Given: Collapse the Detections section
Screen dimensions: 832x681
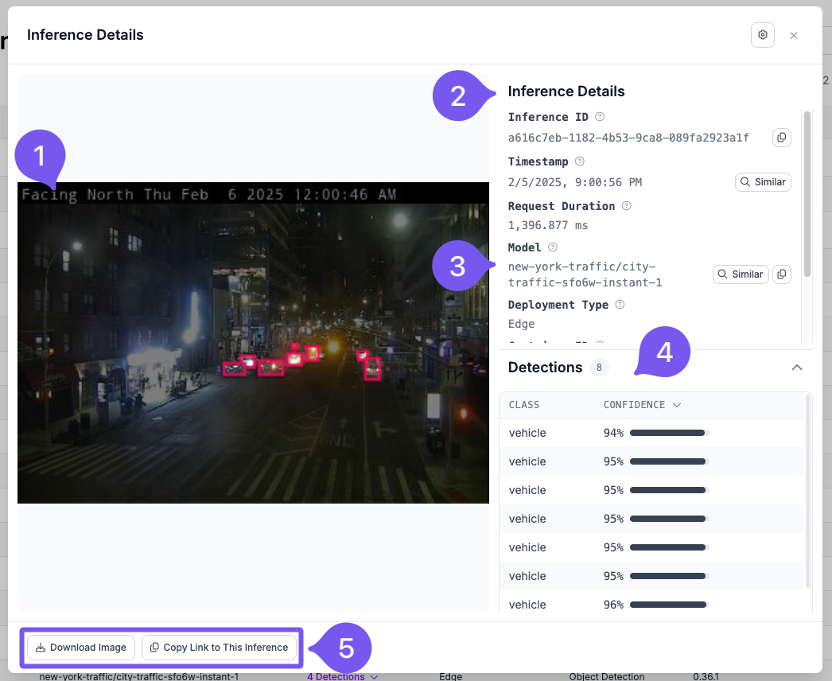Looking at the screenshot, I should coord(796,368).
